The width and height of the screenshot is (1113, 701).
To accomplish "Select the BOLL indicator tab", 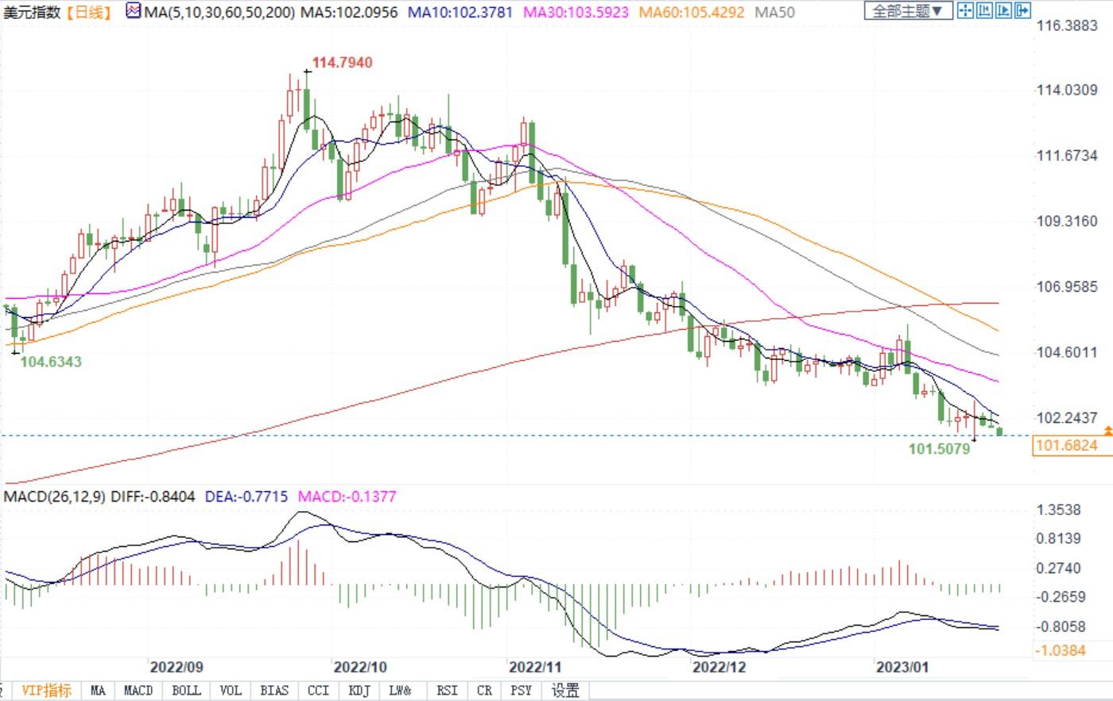I will [x=186, y=690].
